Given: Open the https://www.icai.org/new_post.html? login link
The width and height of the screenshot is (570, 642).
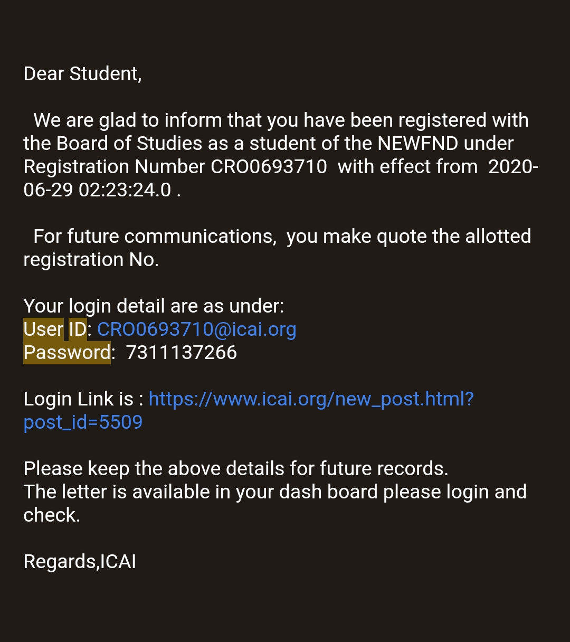Looking at the screenshot, I should coord(311,399).
